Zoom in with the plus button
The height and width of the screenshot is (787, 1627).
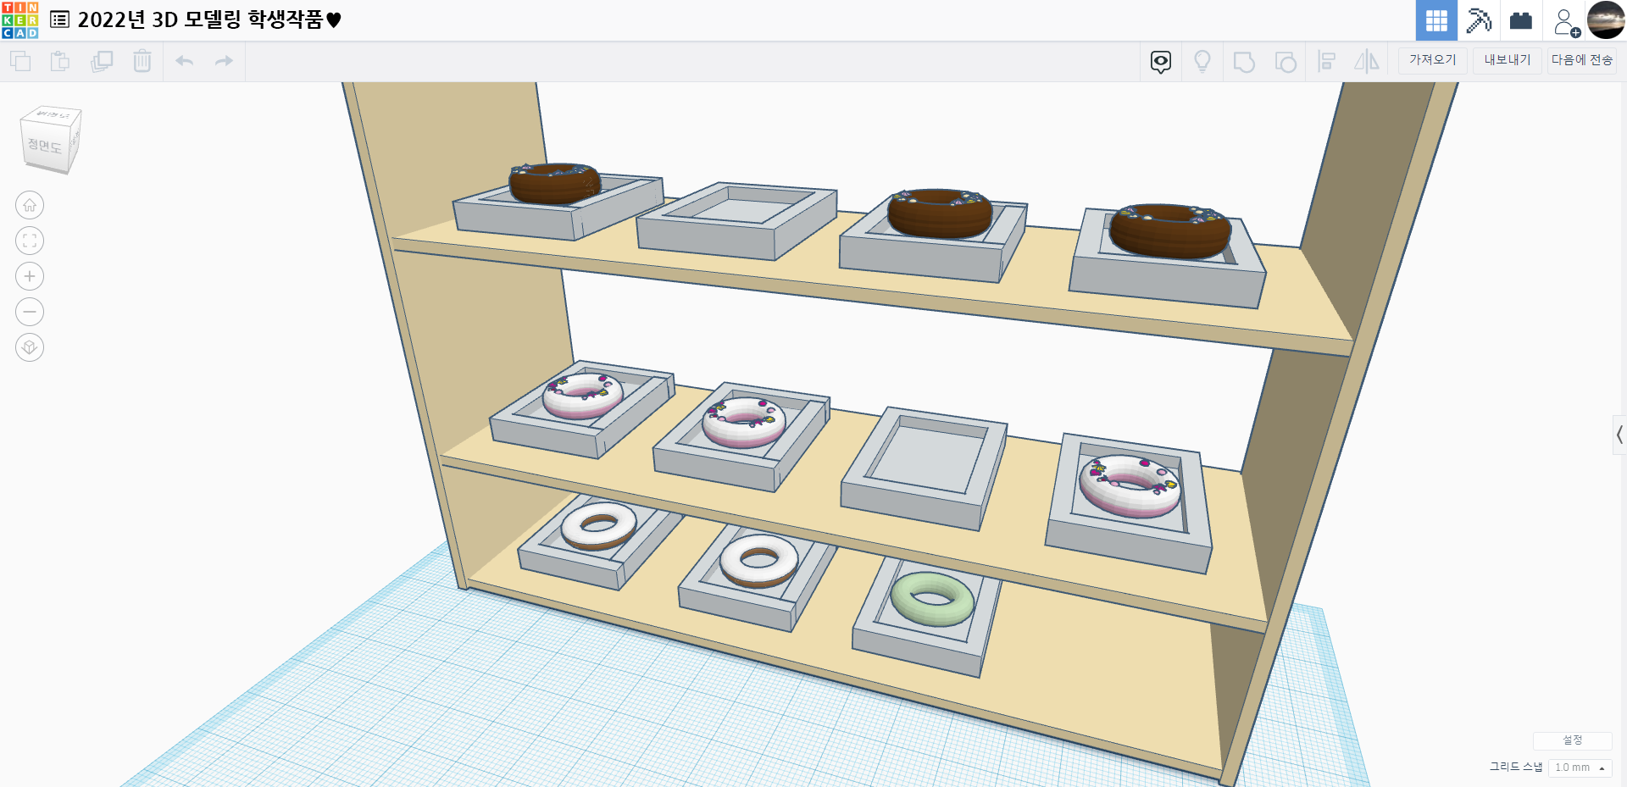tap(30, 276)
